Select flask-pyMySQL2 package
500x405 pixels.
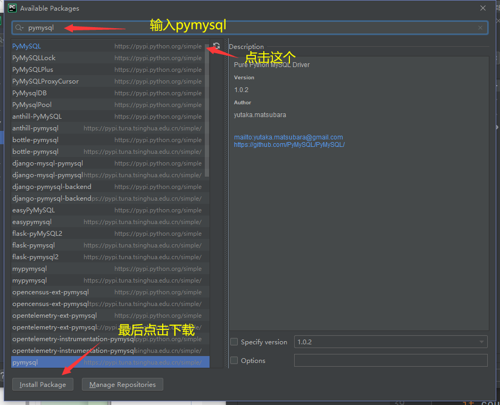point(110,233)
